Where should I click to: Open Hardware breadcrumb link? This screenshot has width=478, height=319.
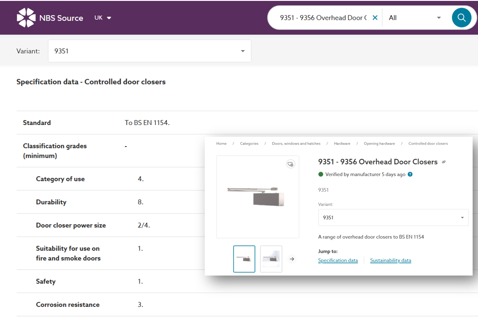[342, 144]
